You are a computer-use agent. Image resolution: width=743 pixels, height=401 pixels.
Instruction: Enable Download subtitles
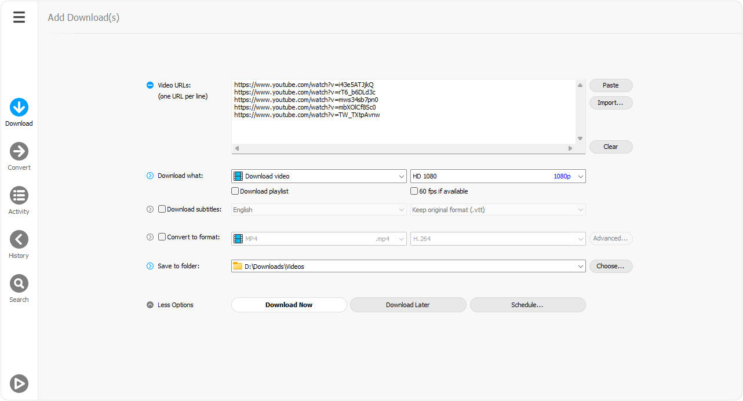click(162, 209)
